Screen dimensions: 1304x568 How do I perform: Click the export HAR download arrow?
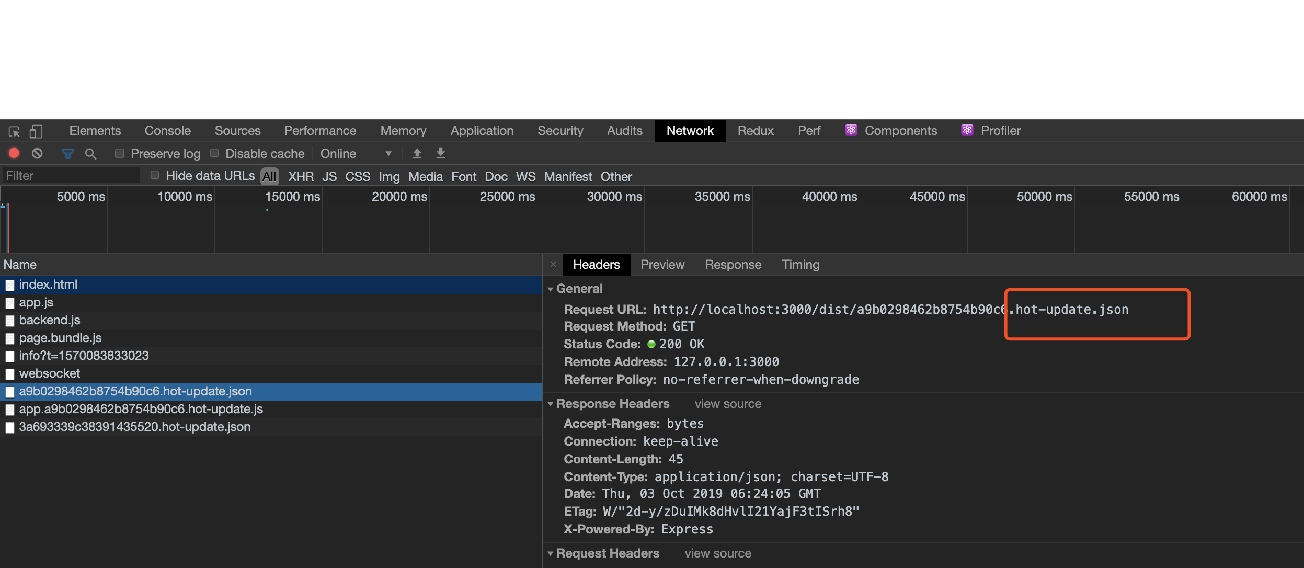coord(440,153)
